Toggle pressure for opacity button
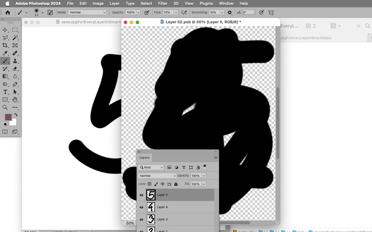 tap(147, 13)
